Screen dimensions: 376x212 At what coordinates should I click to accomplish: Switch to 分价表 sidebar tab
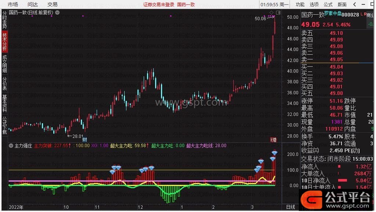click(x=4, y=84)
